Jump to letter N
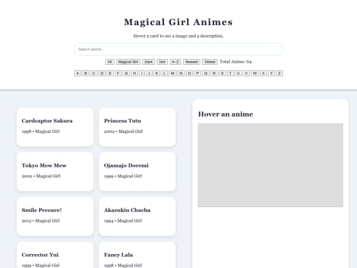Viewport: 357px width, 268px height. [181, 73]
